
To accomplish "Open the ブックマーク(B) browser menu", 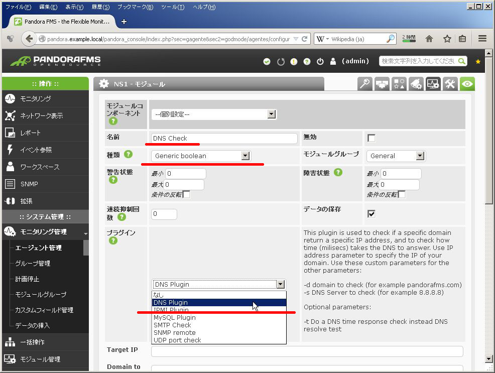I will tap(135, 7).
